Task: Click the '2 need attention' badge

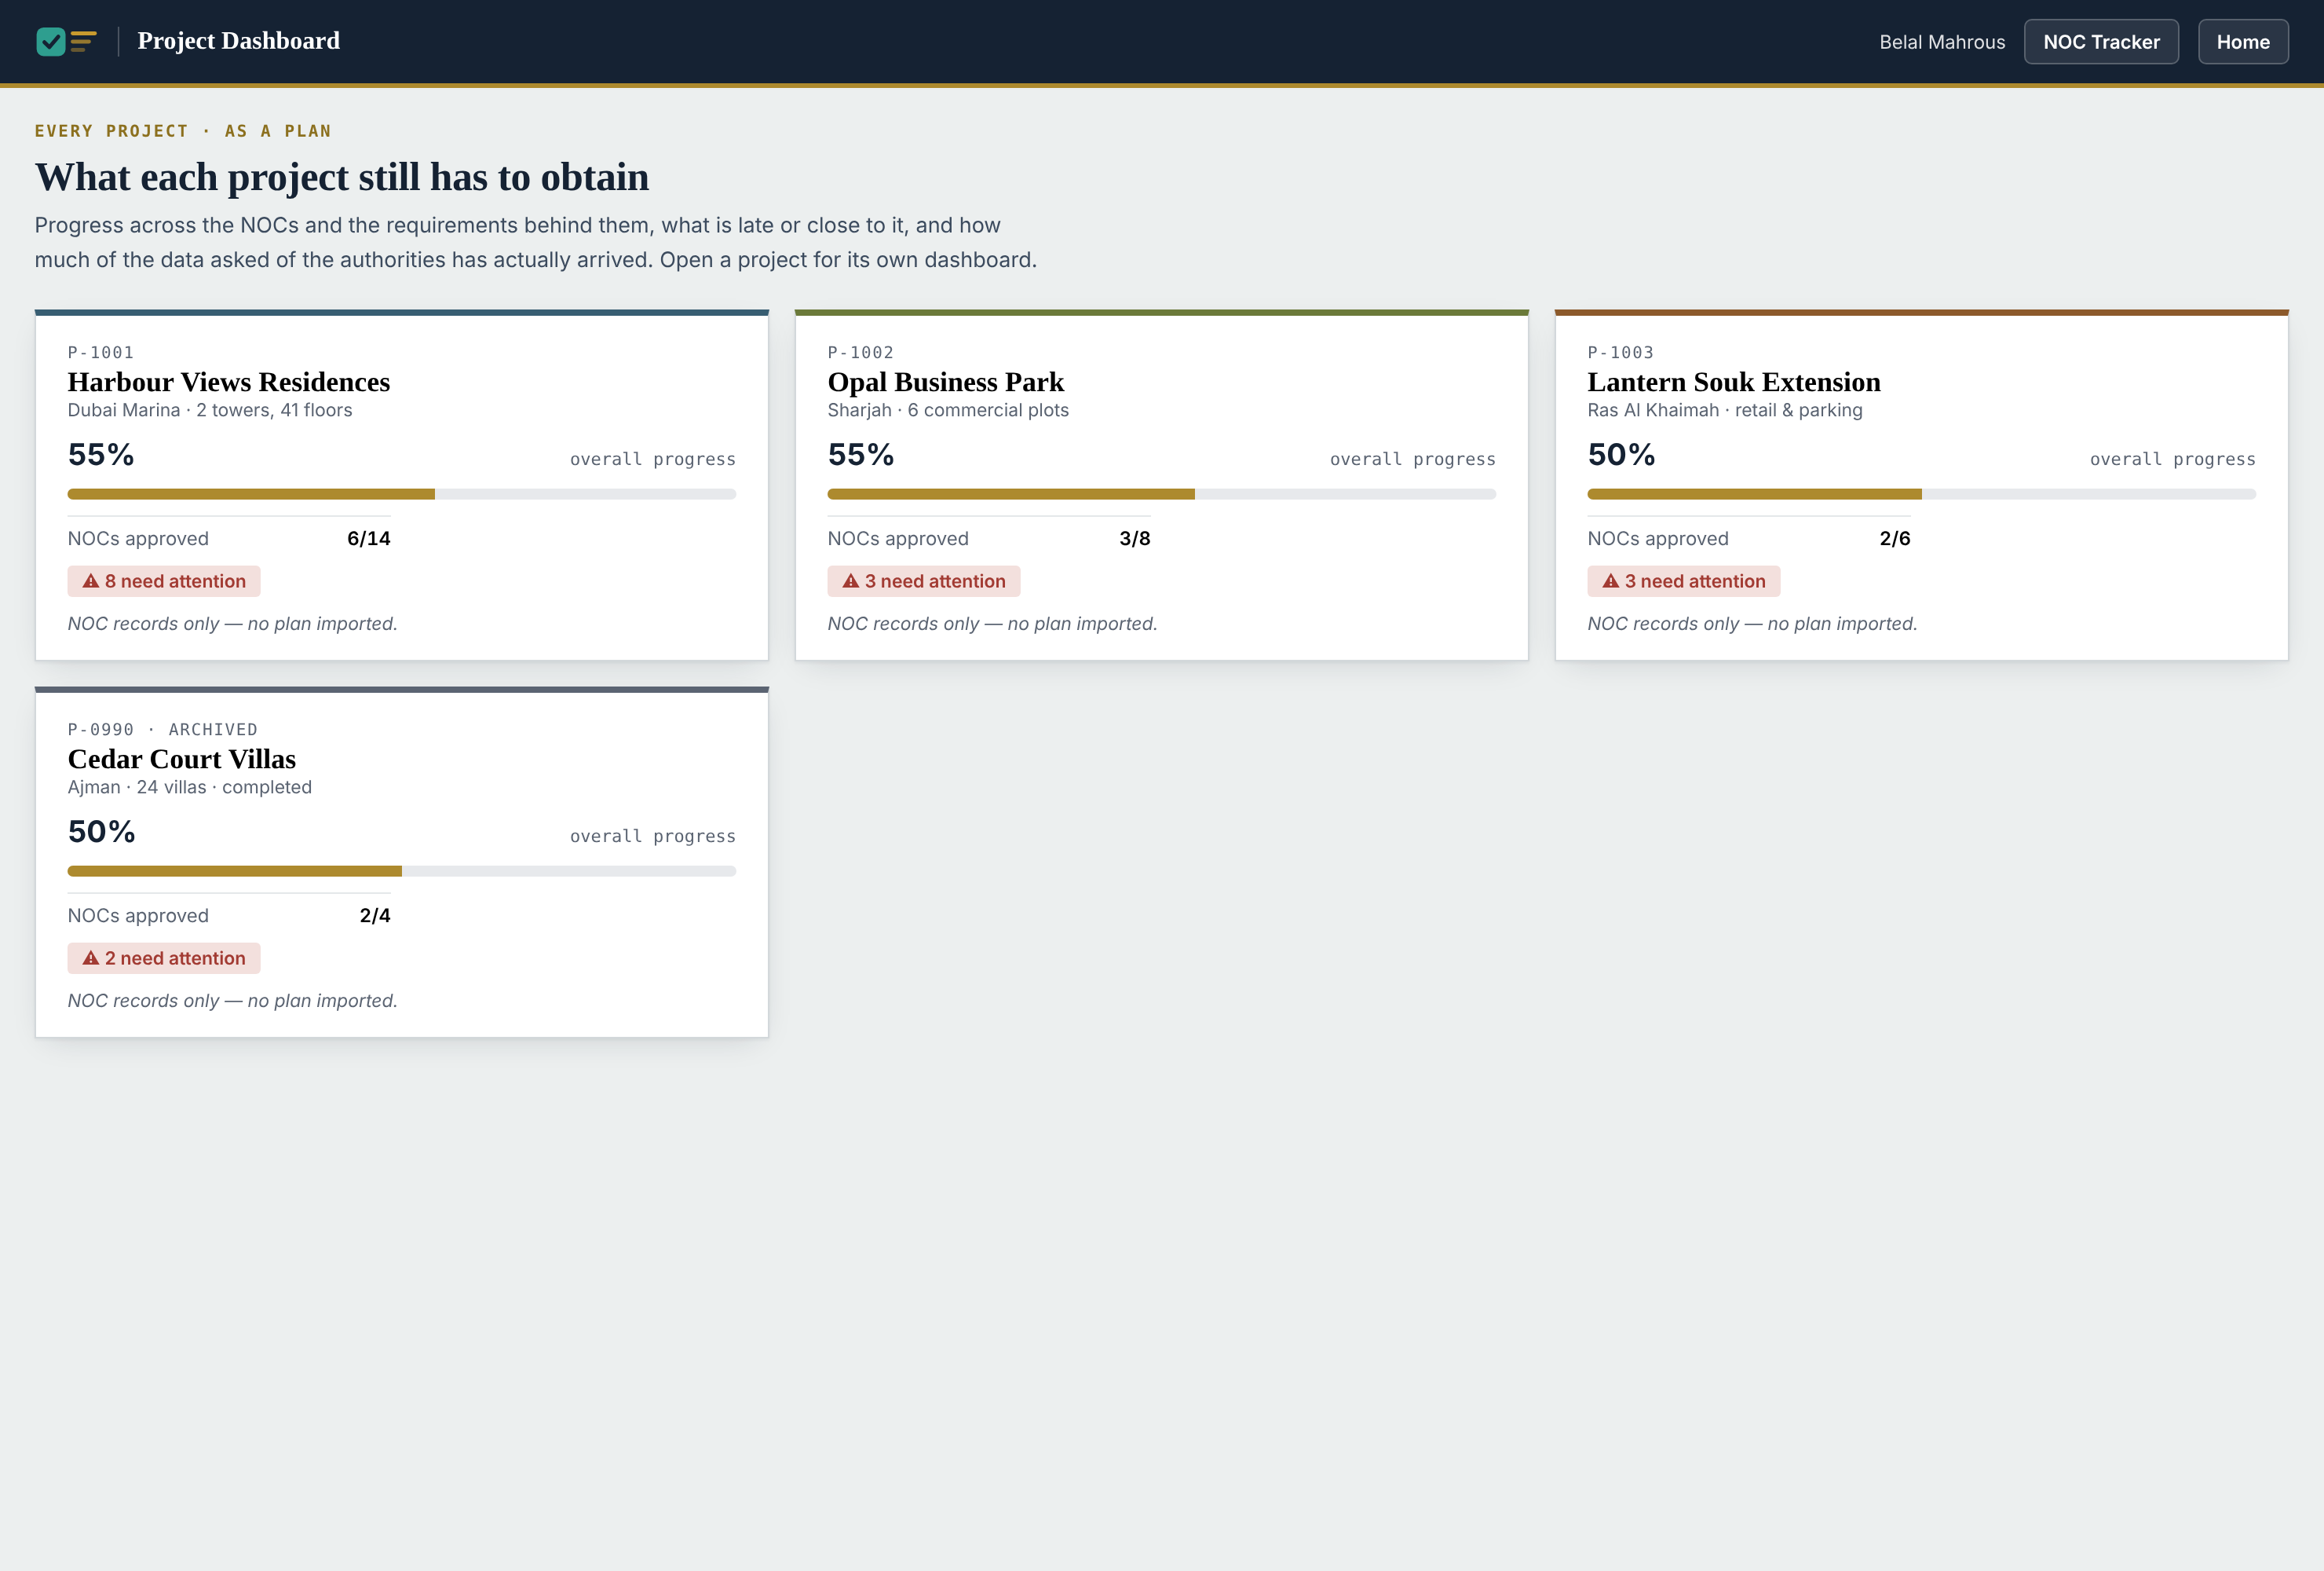Action: coord(164,958)
